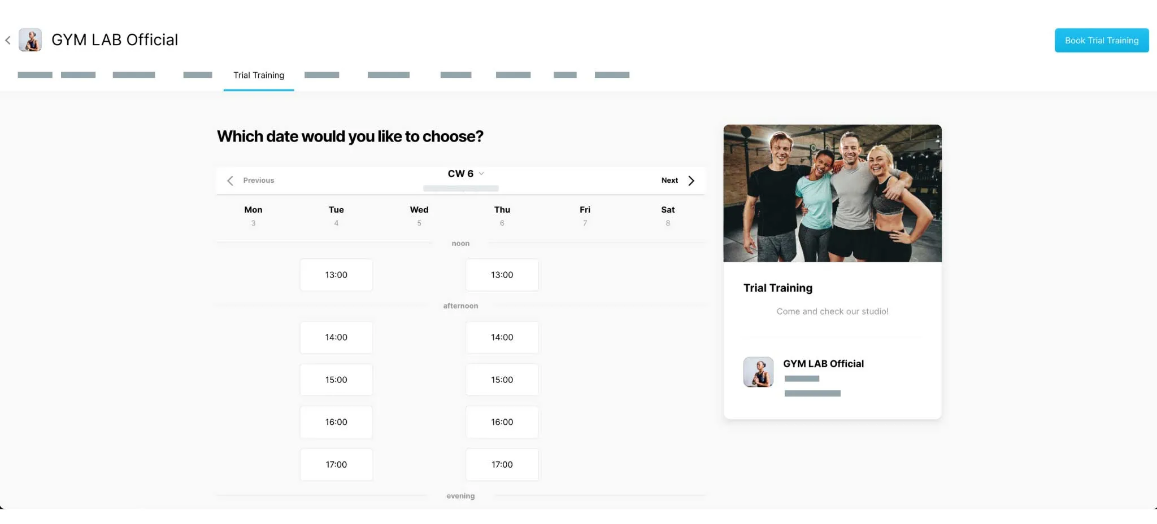Click the Next week right chevron
The width and height of the screenshot is (1157, 524).
point(691,180)
